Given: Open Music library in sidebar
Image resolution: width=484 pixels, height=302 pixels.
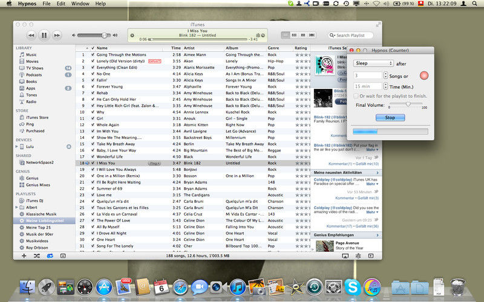Looking at the screenshot, I should pos(31,54).
